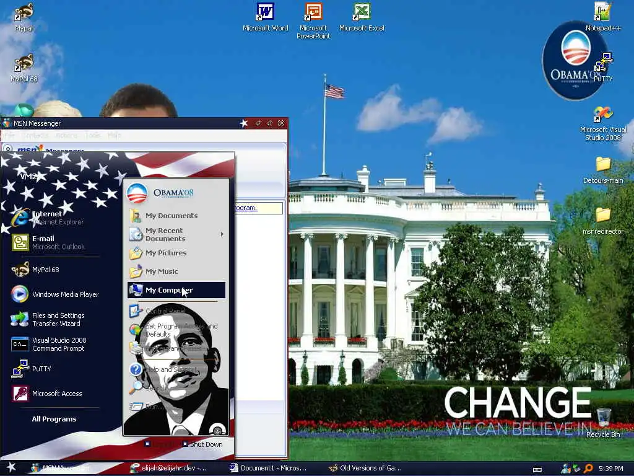
Task: Click the 5:39 PM taskbar clock
Action: tap(610, 469)
